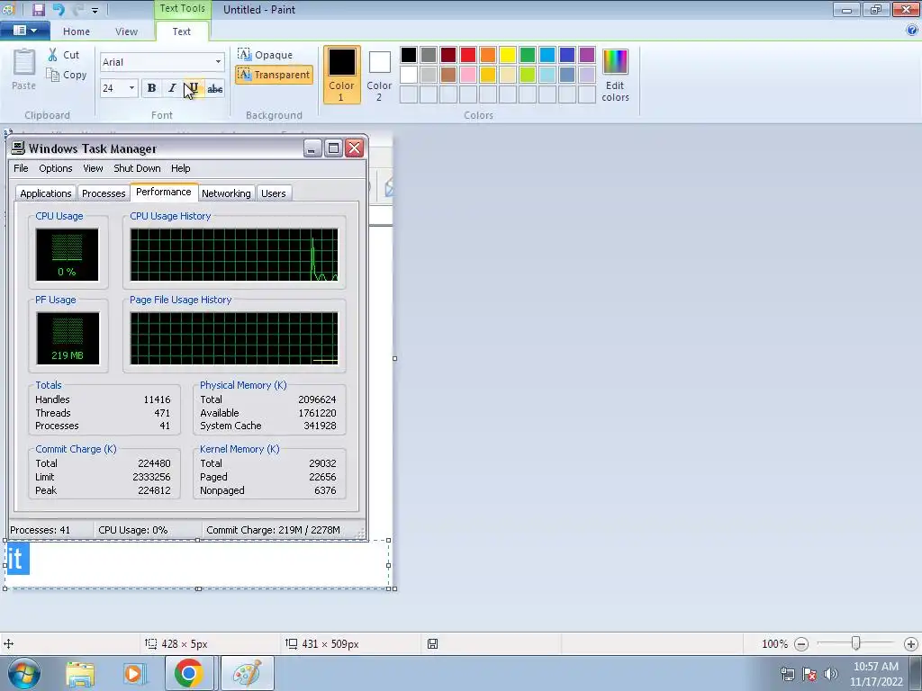Pick the red color swatch
The image size is (922, 691).
(x=468, y=55)
